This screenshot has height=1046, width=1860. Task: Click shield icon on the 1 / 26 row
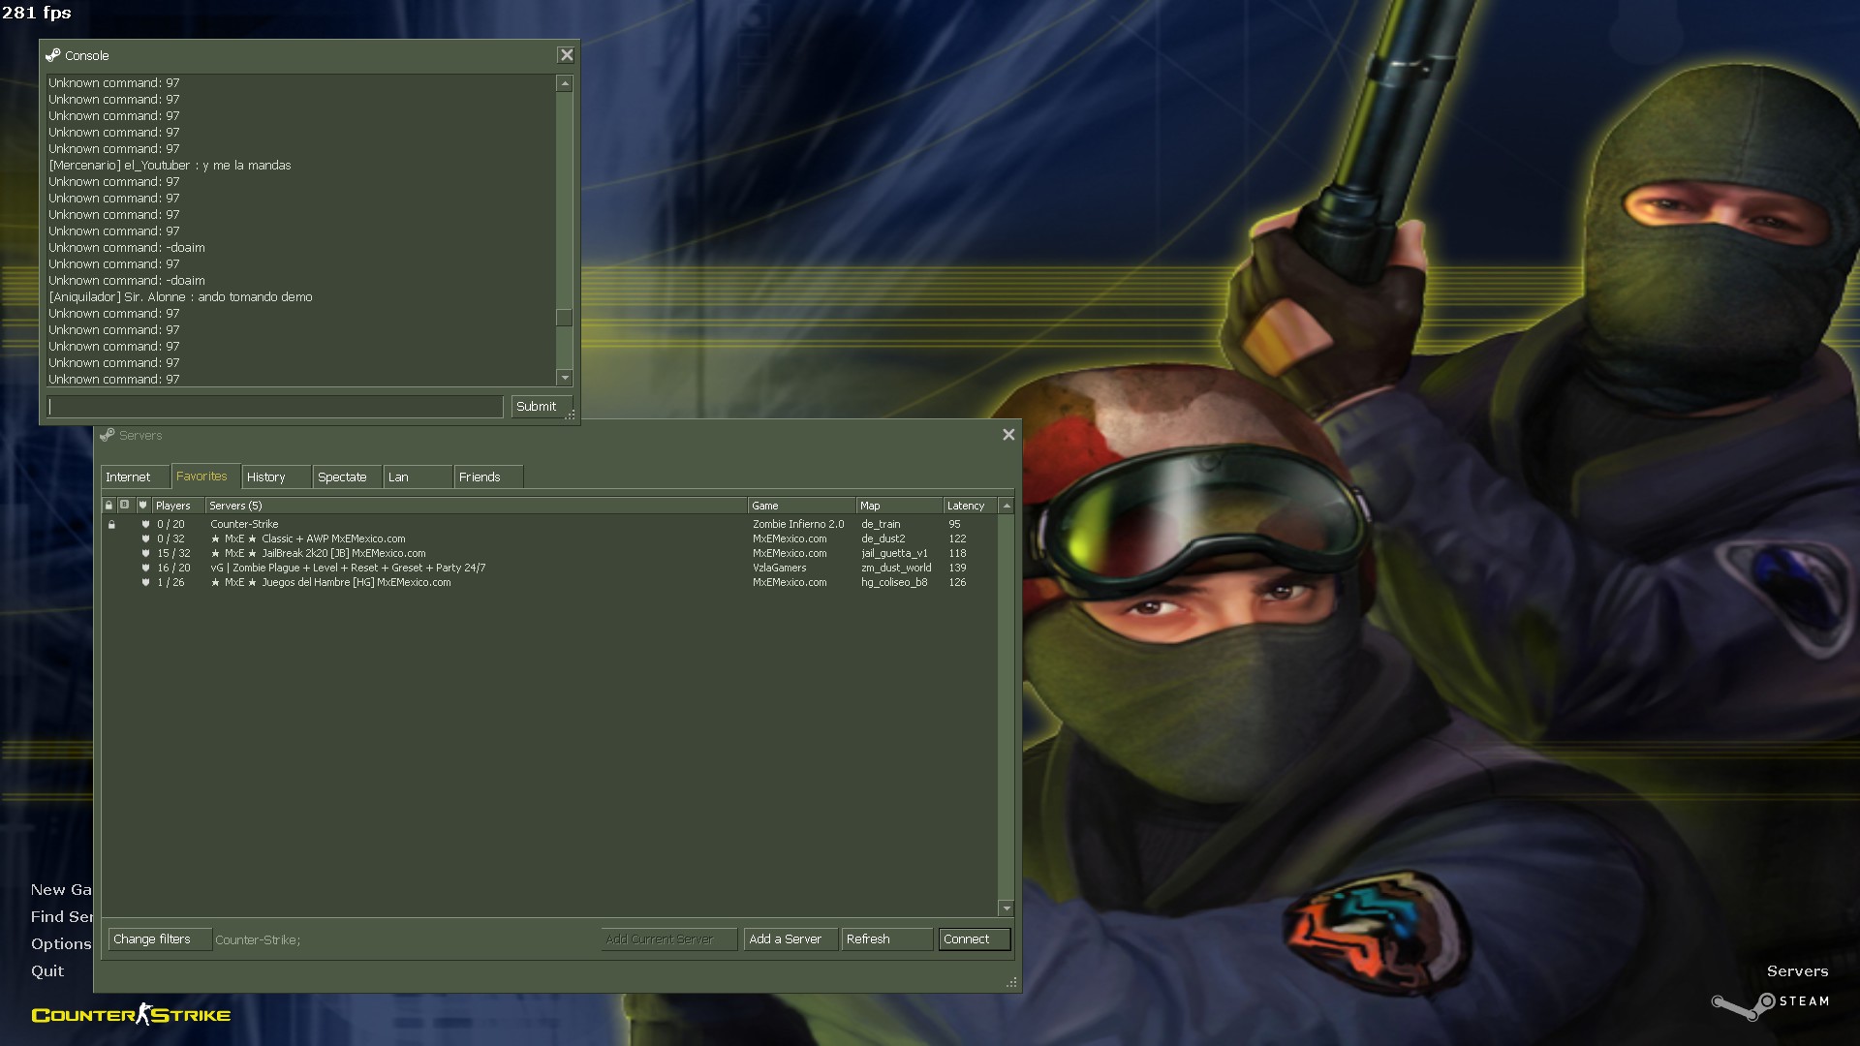(146, 582)
